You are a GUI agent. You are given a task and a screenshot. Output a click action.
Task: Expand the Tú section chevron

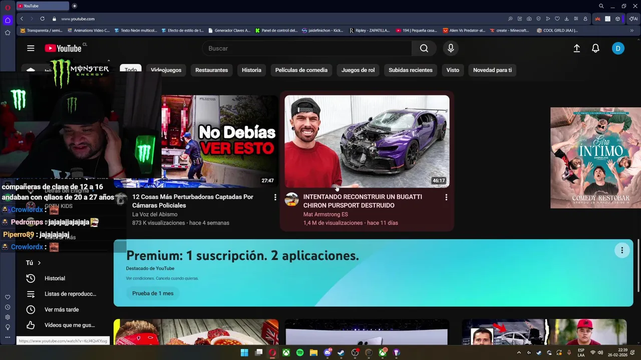tap(39, 263)
